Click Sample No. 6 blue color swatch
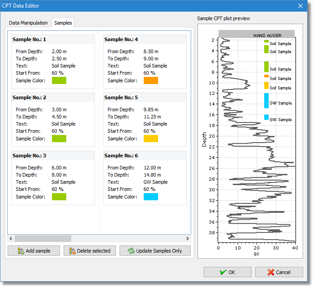313x287 pixels. tap(151, 197)
